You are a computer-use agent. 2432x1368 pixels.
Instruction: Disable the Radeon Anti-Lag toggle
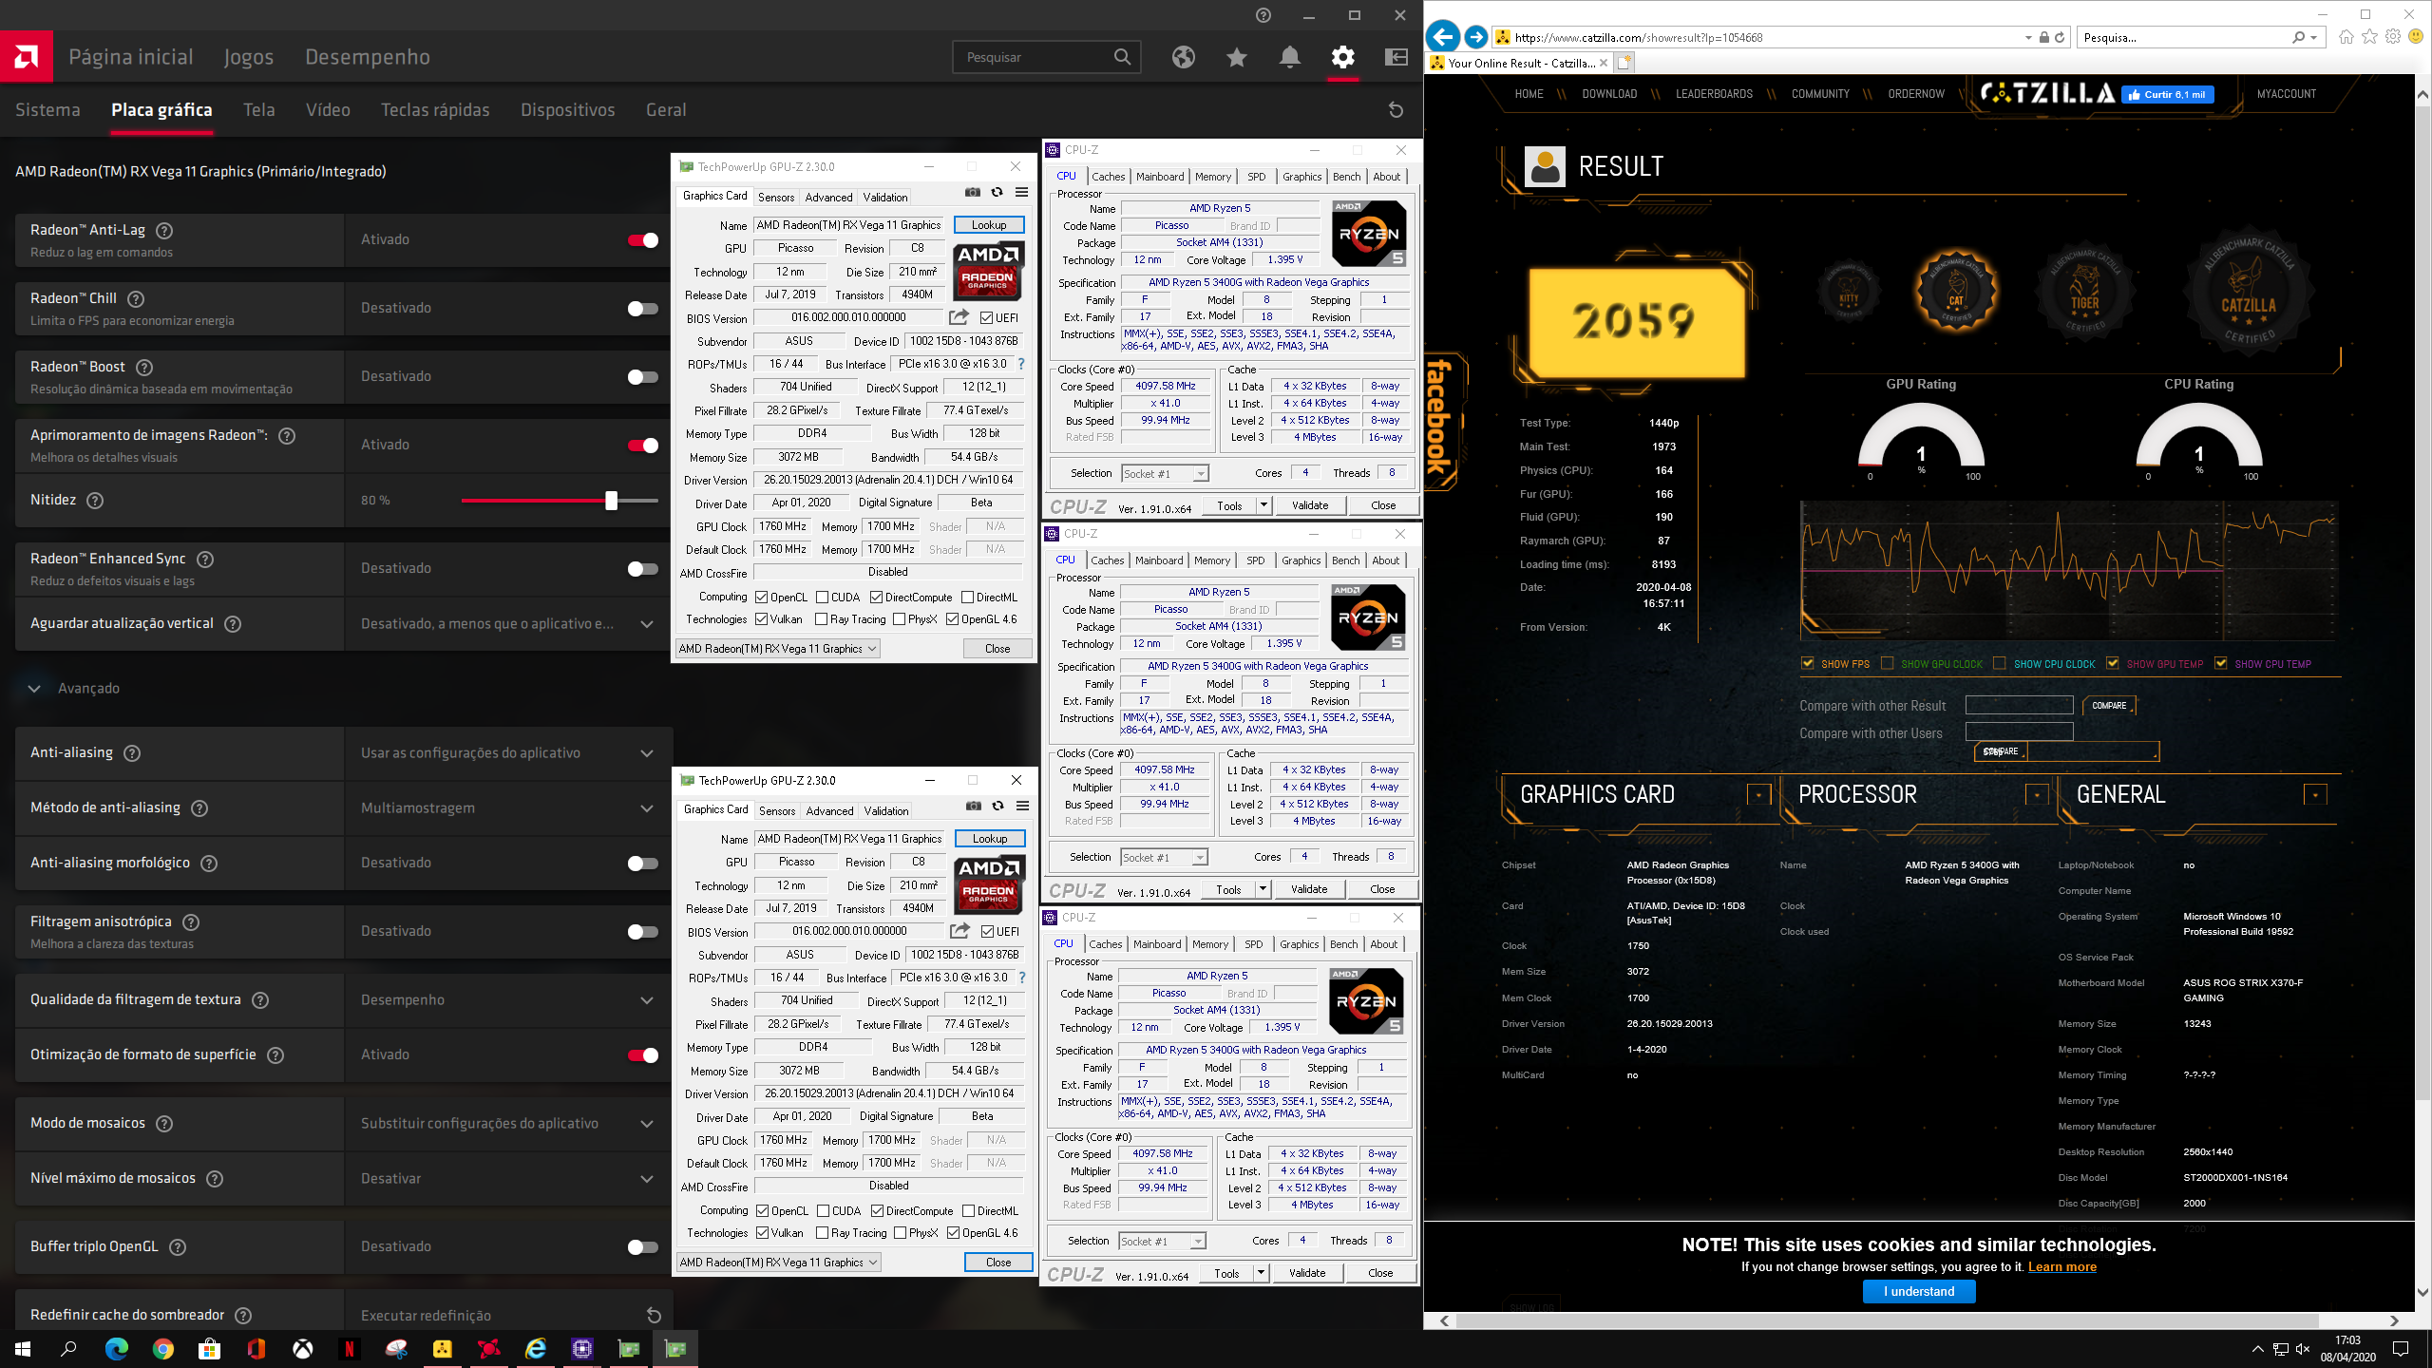[643, 240]
